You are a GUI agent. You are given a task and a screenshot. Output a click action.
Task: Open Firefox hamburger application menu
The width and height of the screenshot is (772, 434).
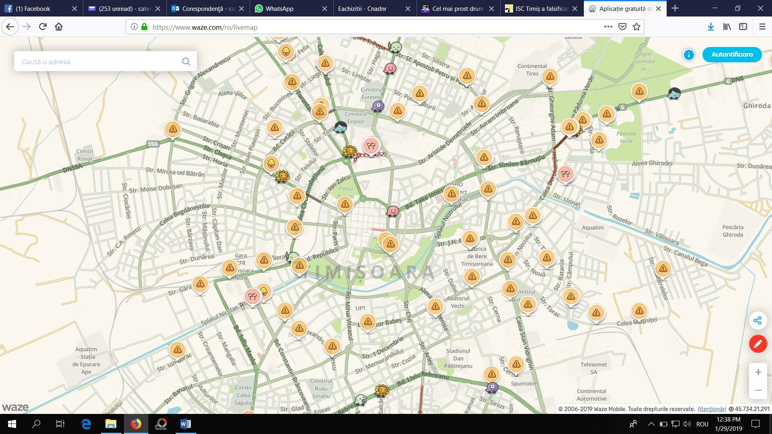tap(762, 27)
